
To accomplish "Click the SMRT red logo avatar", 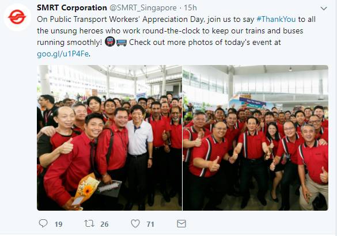I will coord(17,17).
